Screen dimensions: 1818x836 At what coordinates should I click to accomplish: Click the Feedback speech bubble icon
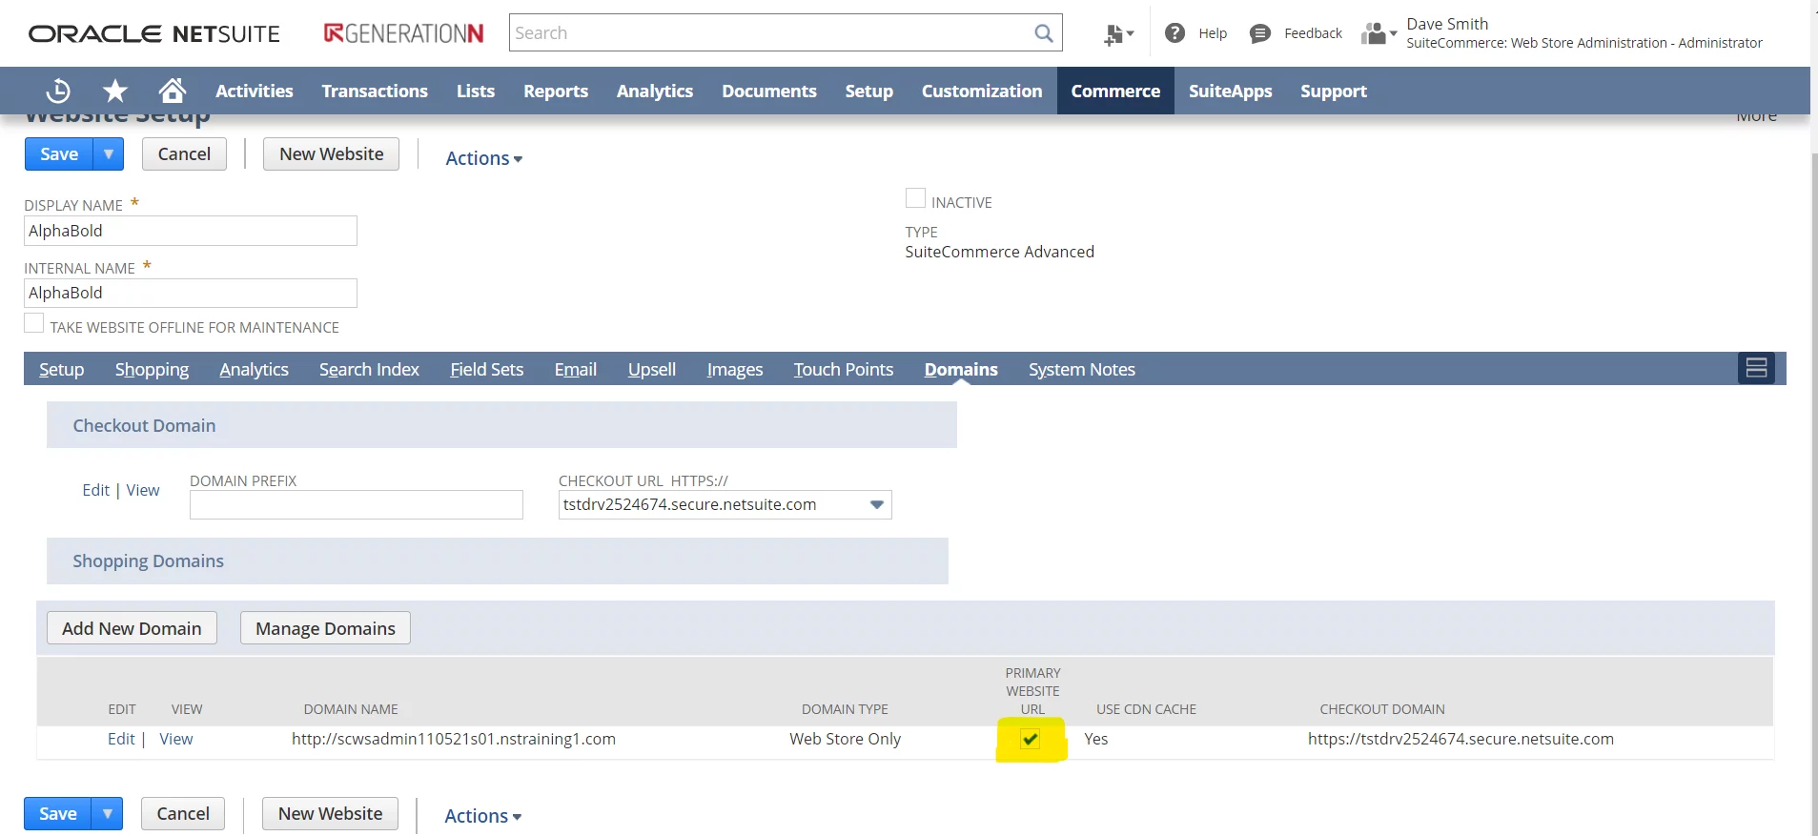pyautogui.click(x=1259, y=33)
